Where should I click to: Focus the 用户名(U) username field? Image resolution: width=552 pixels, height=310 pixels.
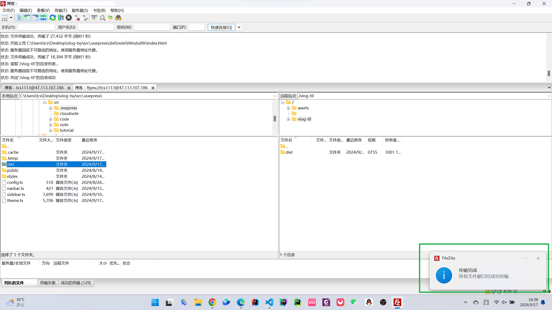(x=96, y=27)
